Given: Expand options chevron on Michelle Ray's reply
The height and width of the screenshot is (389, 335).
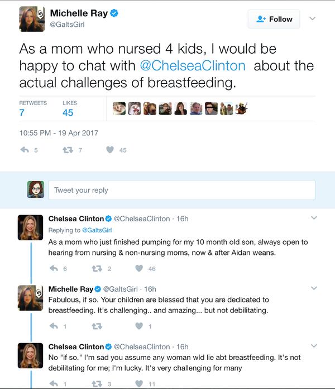Looking at the screenshot, I should click(314, 288).
